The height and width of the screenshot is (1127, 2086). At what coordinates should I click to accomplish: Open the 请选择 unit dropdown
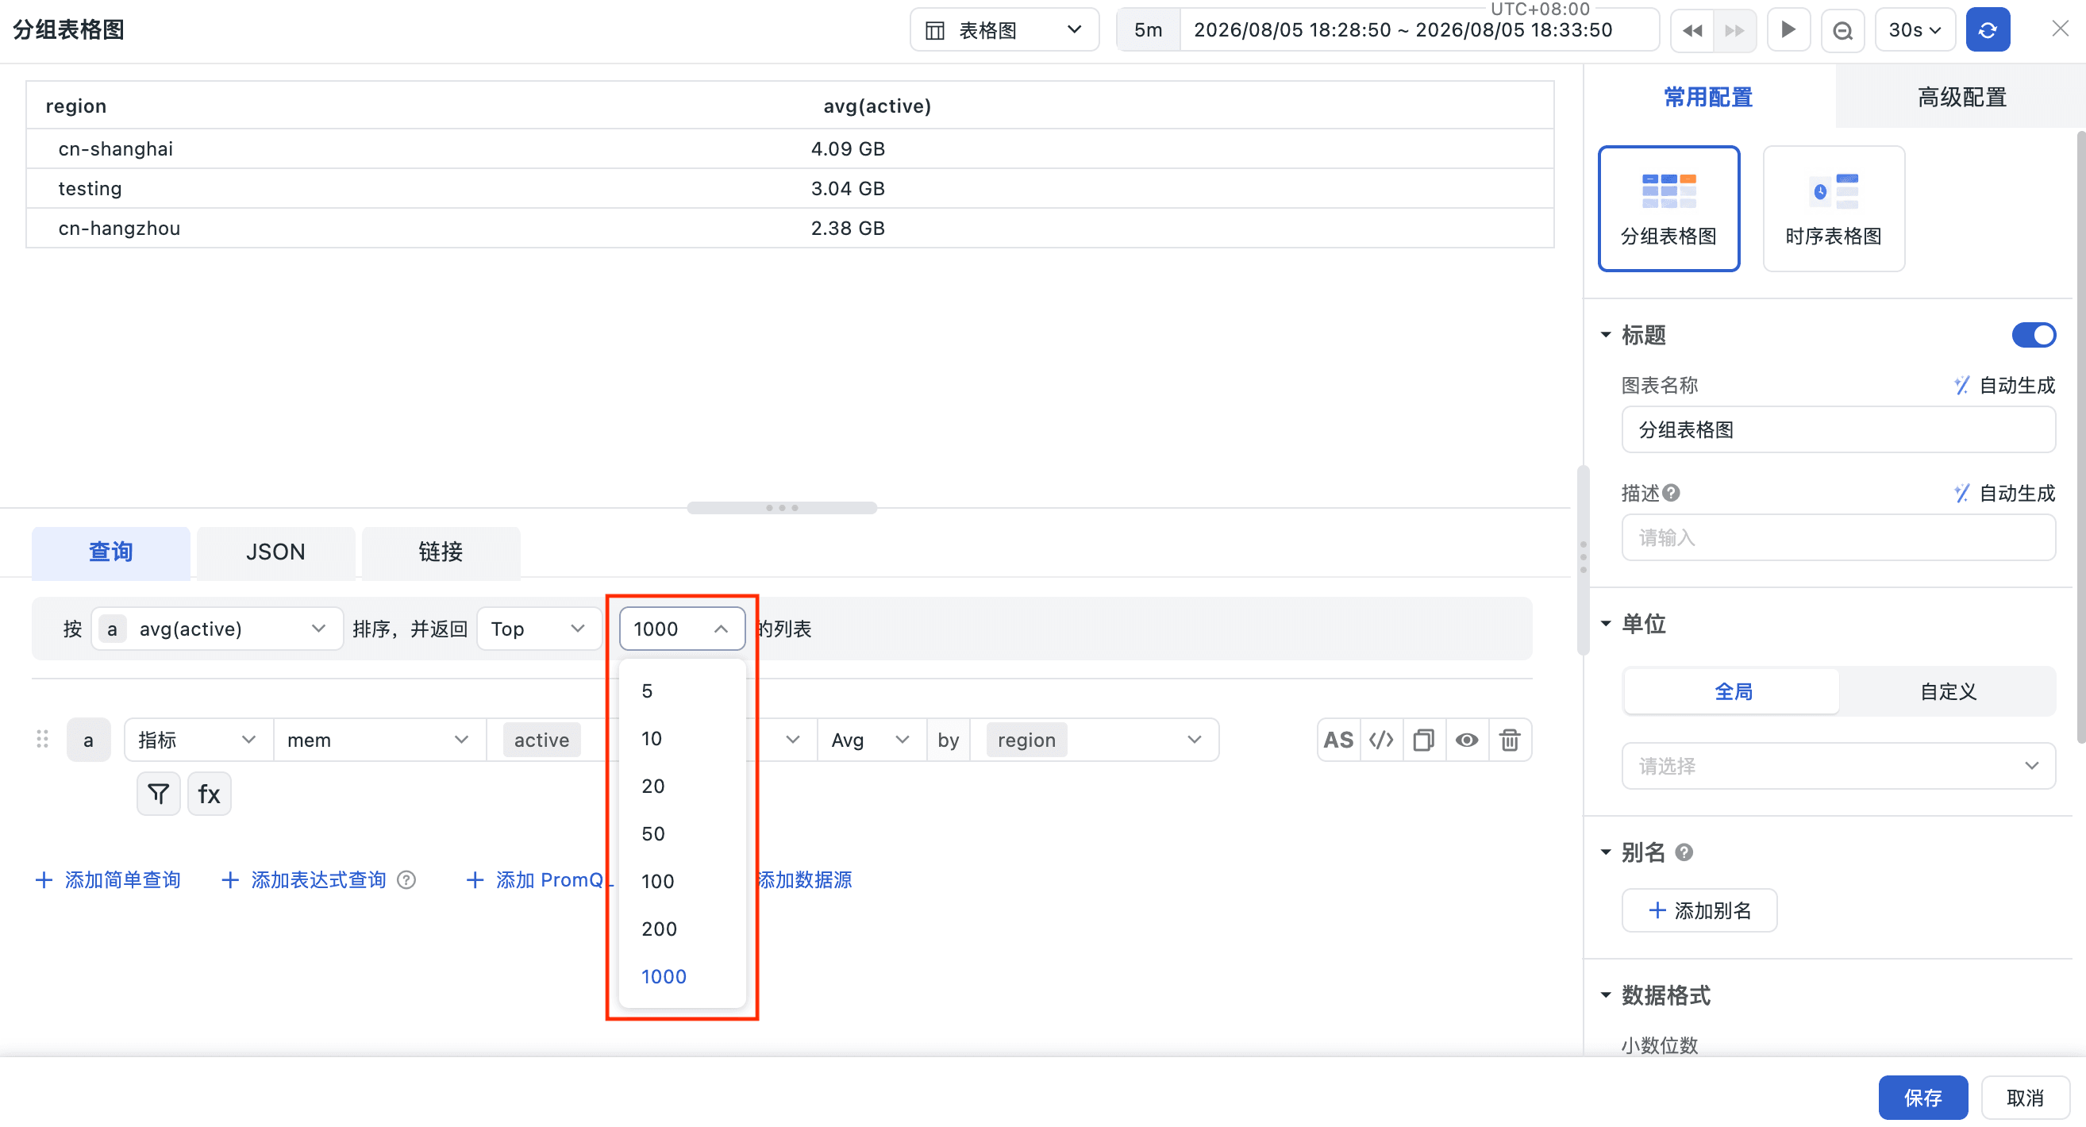(1838, 765)
